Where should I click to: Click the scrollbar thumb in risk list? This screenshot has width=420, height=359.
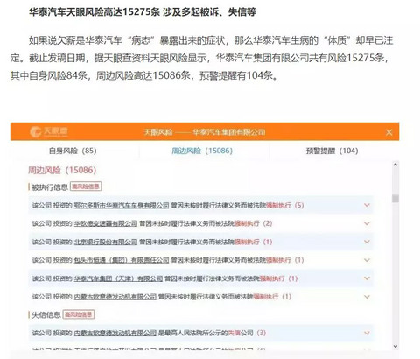pos(395,199)
